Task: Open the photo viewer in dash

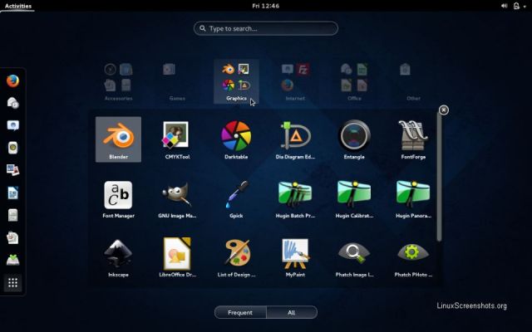Action: (13, 170)
